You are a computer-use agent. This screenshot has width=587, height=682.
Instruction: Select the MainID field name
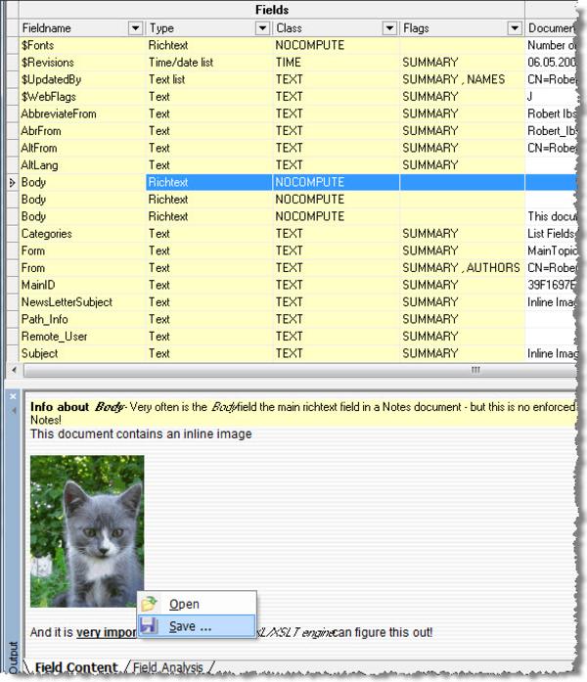coord(38,285)
